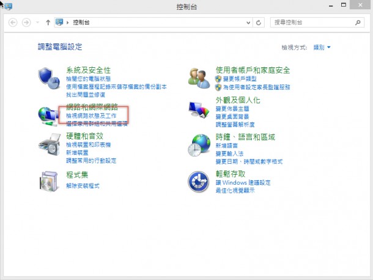Click 找出問題並修復 link
The image size is (373, 280).
click(x=86, y=95)
